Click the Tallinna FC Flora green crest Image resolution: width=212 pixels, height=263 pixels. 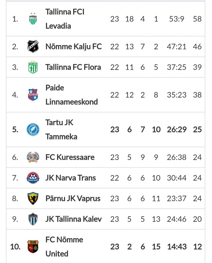[x=33, y=67]
